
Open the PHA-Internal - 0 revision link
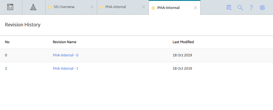[66, 55]
